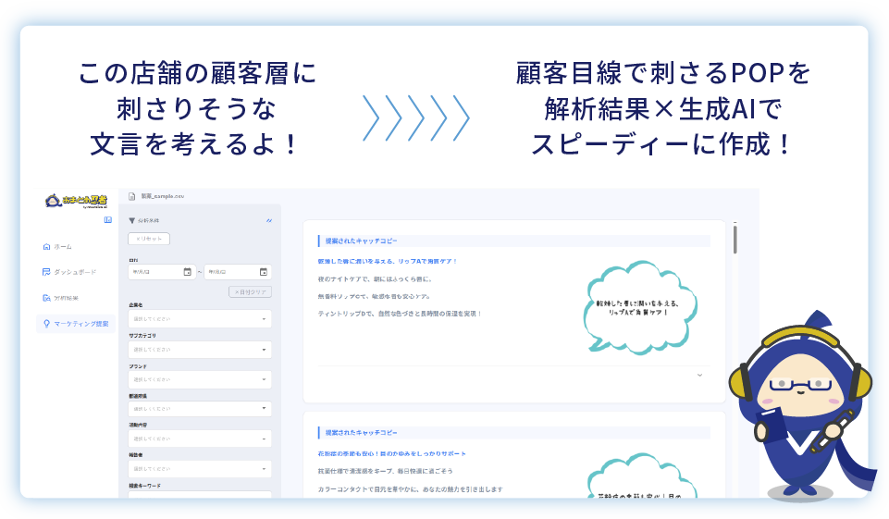This screenshot has width=889, height=519.
Task: Collapse the analysis conditions panel
Action: (x=269, y=221)
